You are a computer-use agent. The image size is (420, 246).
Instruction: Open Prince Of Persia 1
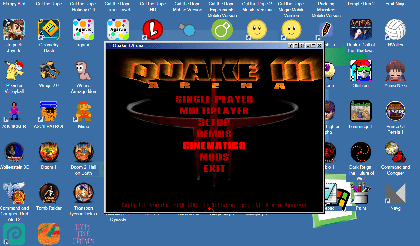pyautogui.click(x=396, y=111)
